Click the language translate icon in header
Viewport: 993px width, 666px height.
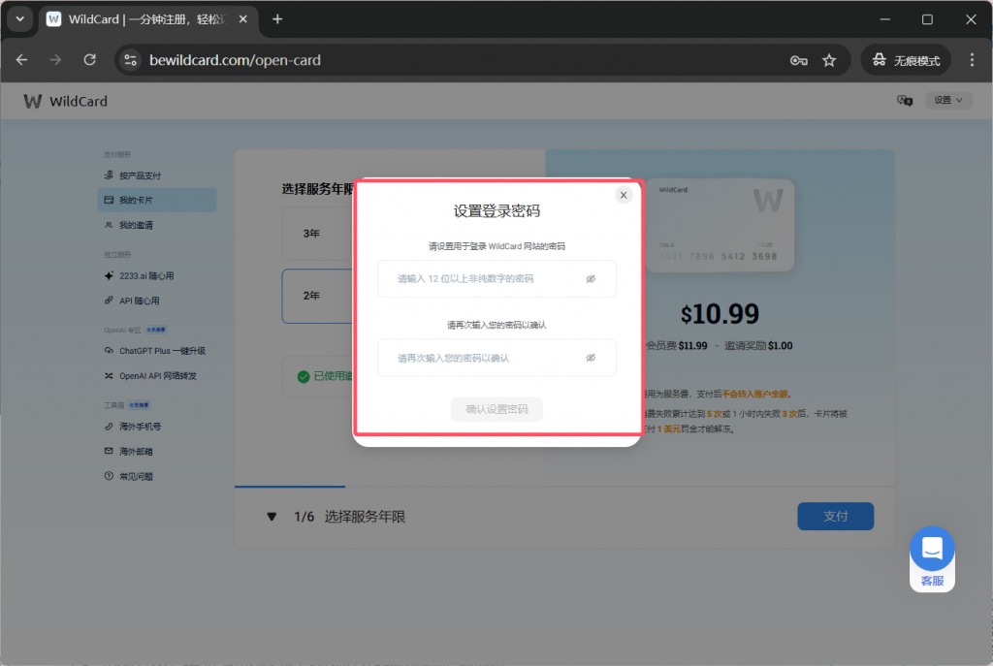(x=905, y=100)
